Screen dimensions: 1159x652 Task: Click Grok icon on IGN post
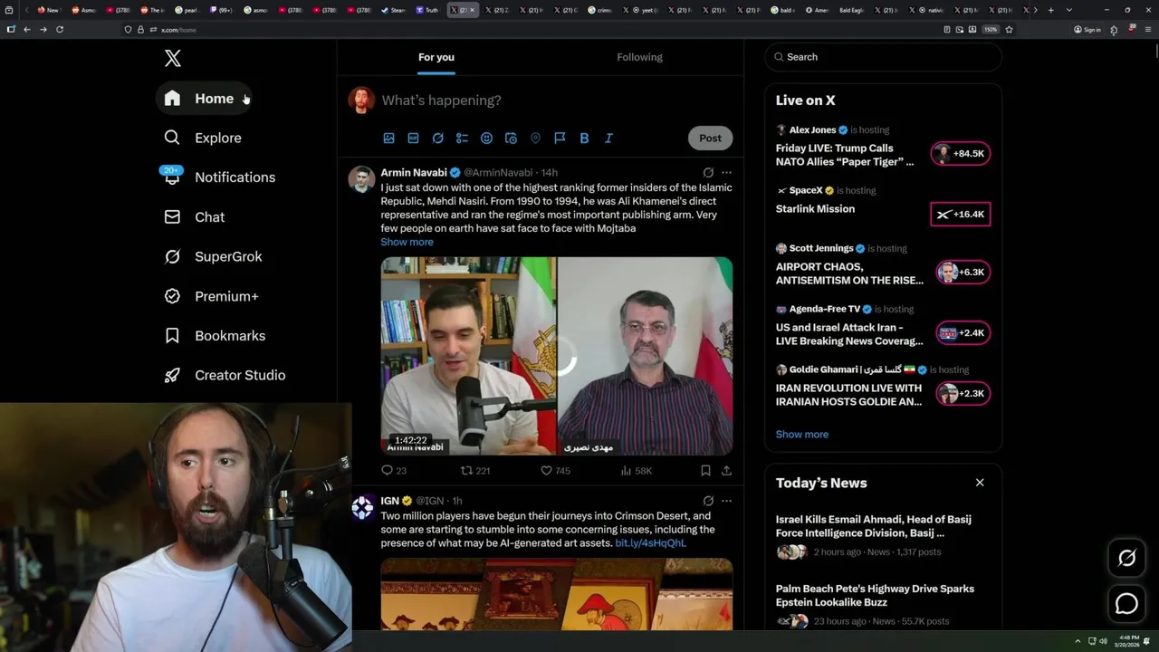click(x=708, y=501)
